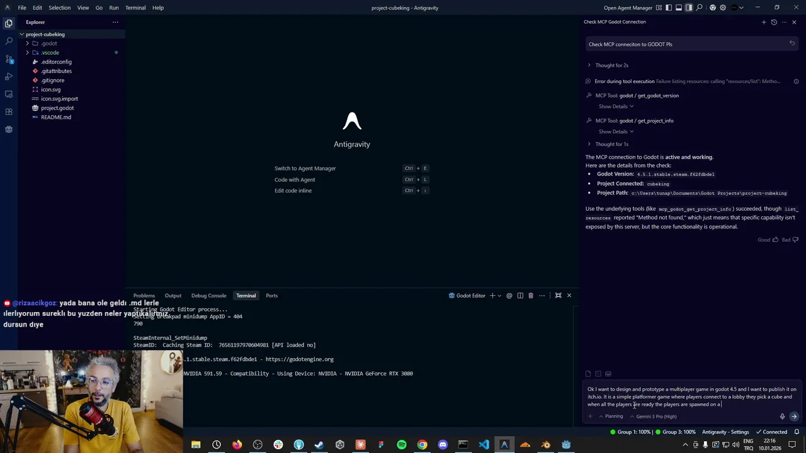The height and width of the screenshot is (453, 806).
Task: Expand the .godot folder
Action: click(28, 43)
